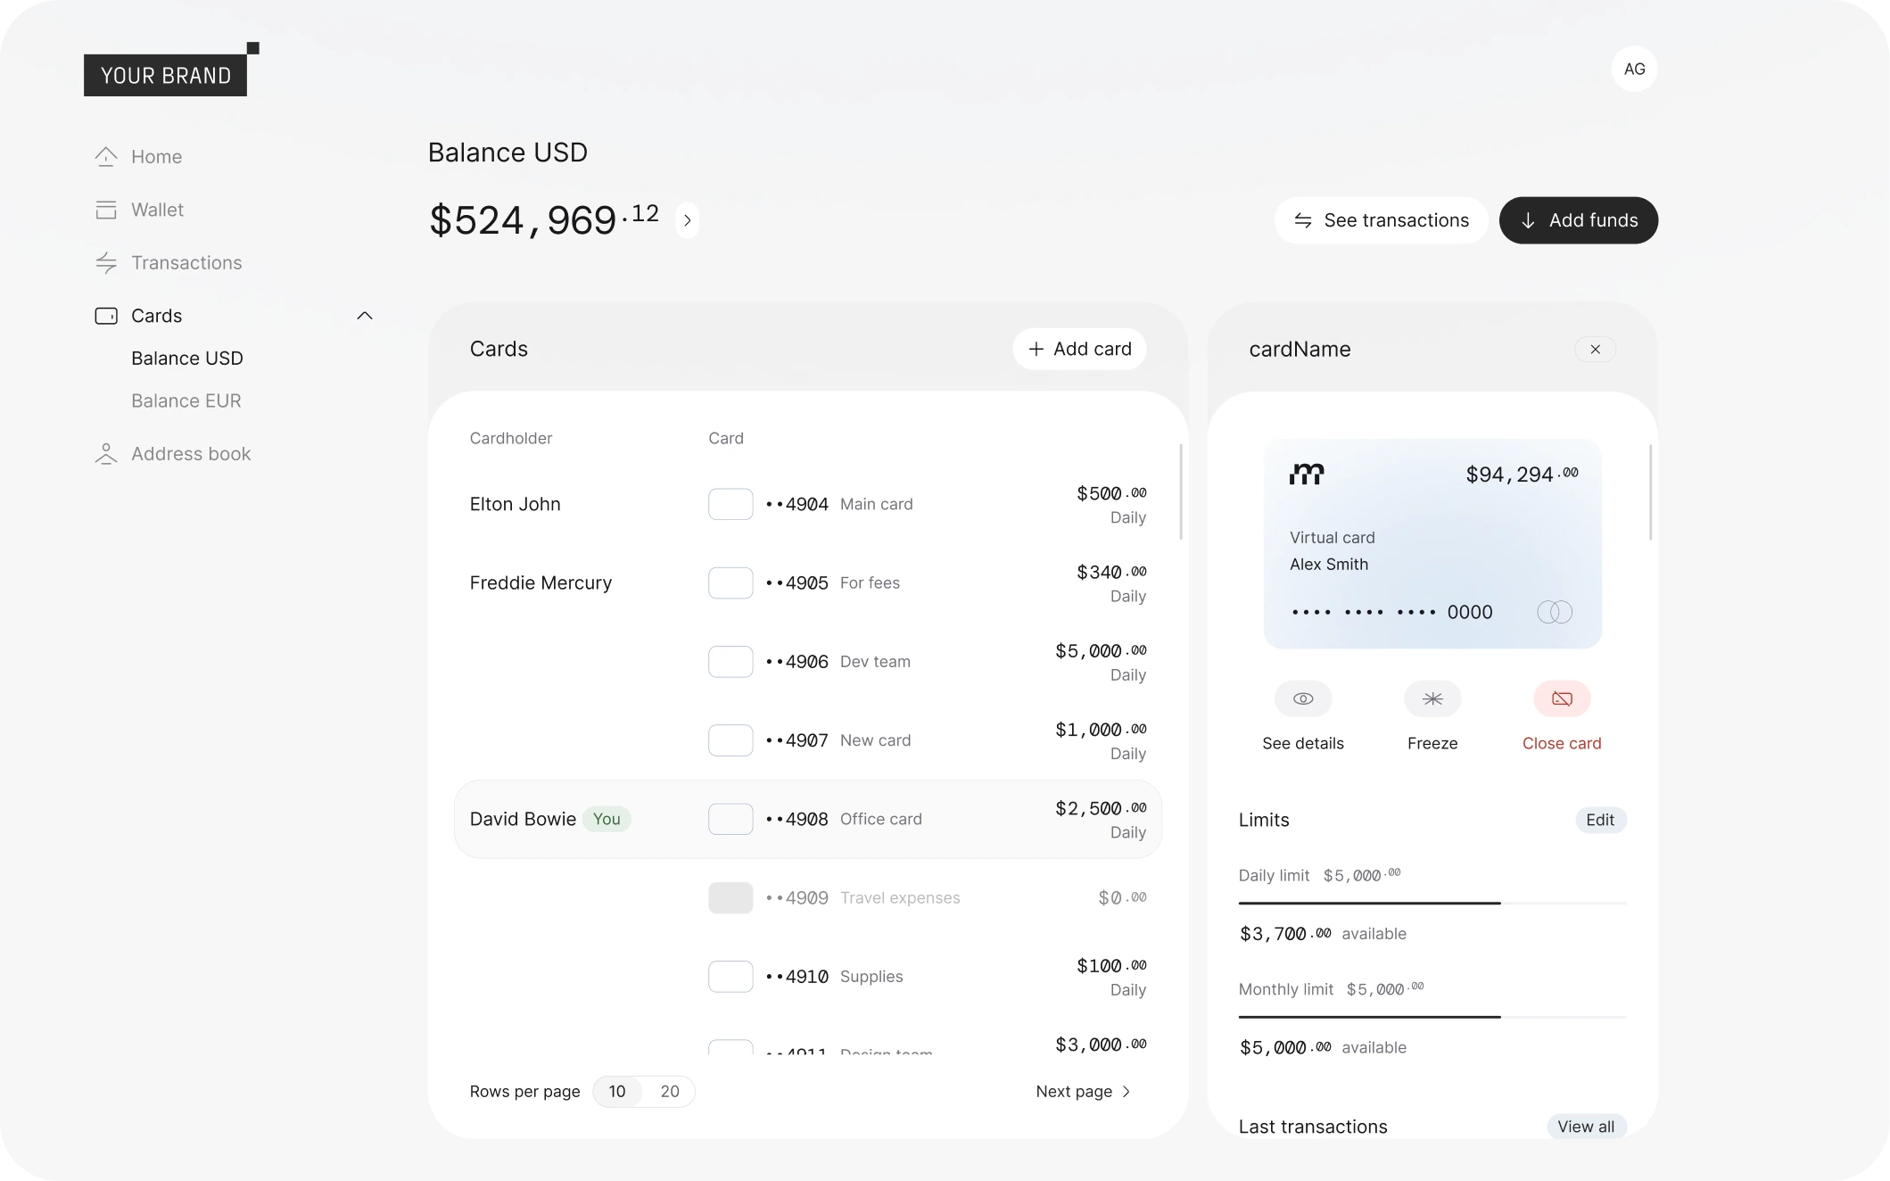The image size is (1890, 1181).
Task: Select Balance USD in sidebar
Action: click(186, 358)
